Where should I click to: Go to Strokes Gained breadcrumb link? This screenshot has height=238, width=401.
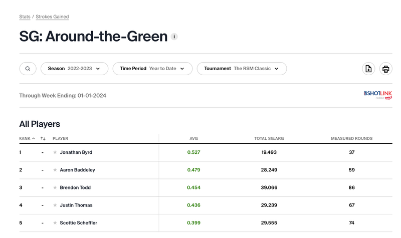(52, 17)
